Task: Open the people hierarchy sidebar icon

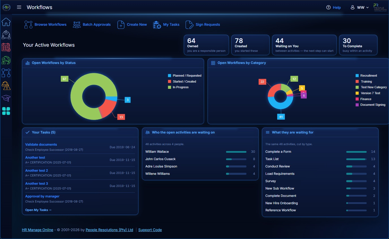Action: coord(6,35)
